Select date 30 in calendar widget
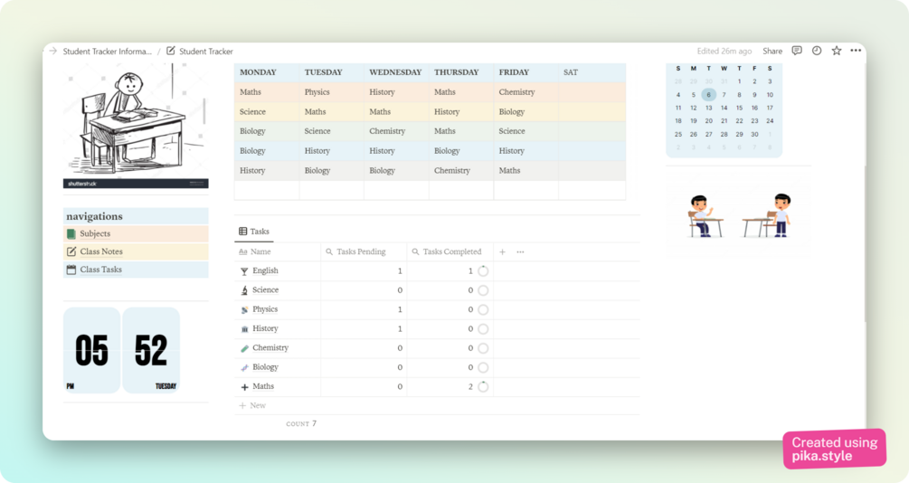This screenshot has height=483, width=909. (x=754, y=134)
